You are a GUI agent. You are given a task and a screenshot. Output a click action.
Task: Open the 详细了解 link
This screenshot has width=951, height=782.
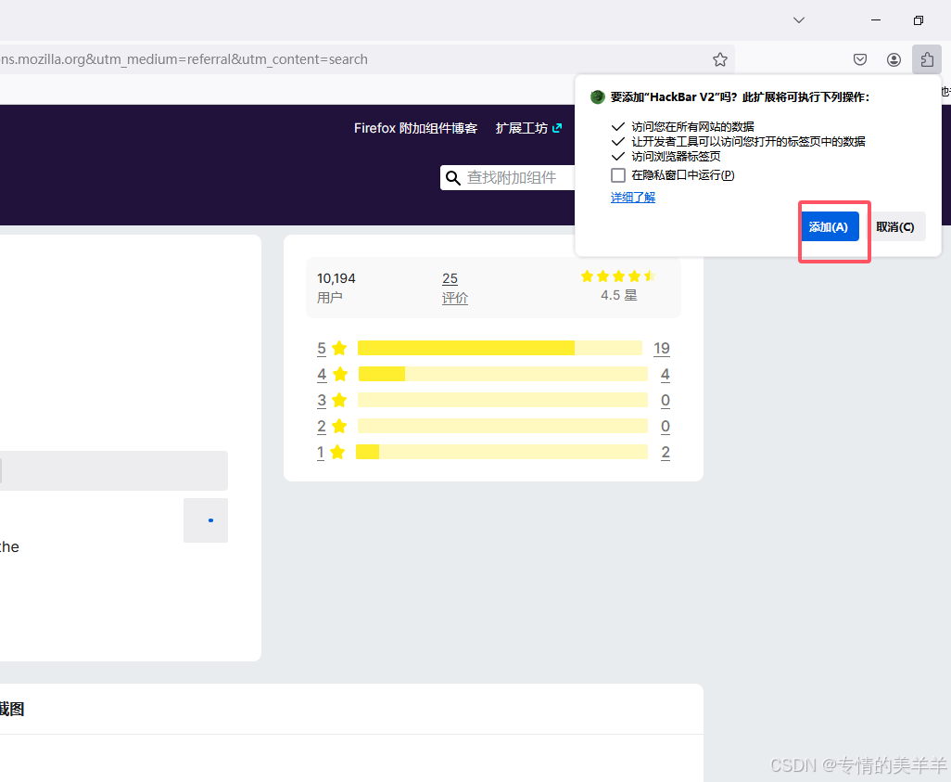click(x=633, y=197)
